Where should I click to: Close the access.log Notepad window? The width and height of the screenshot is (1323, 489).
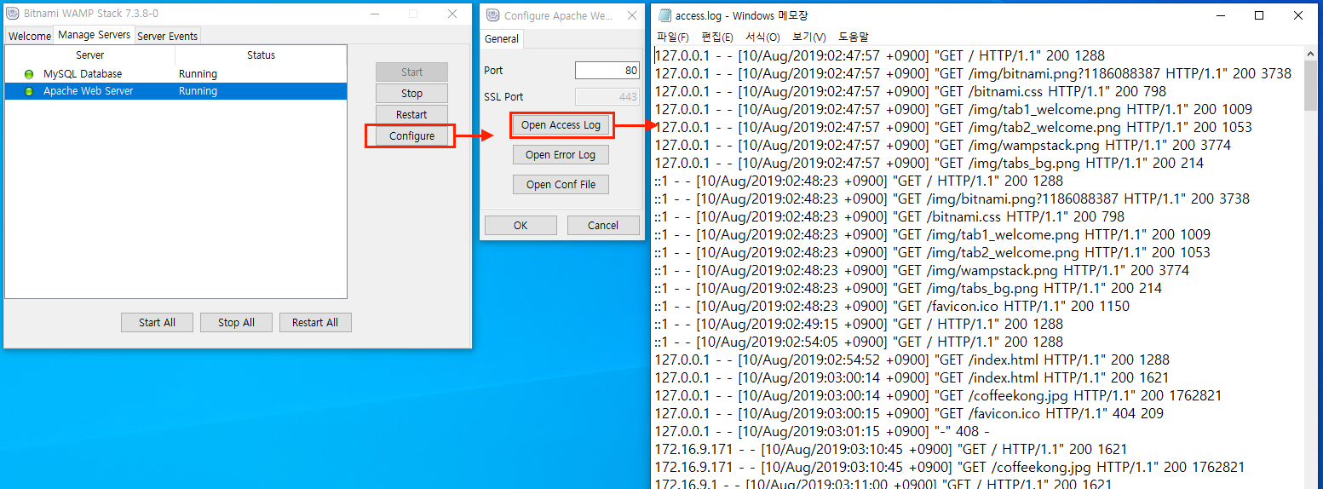click(x=1298, y=15)
